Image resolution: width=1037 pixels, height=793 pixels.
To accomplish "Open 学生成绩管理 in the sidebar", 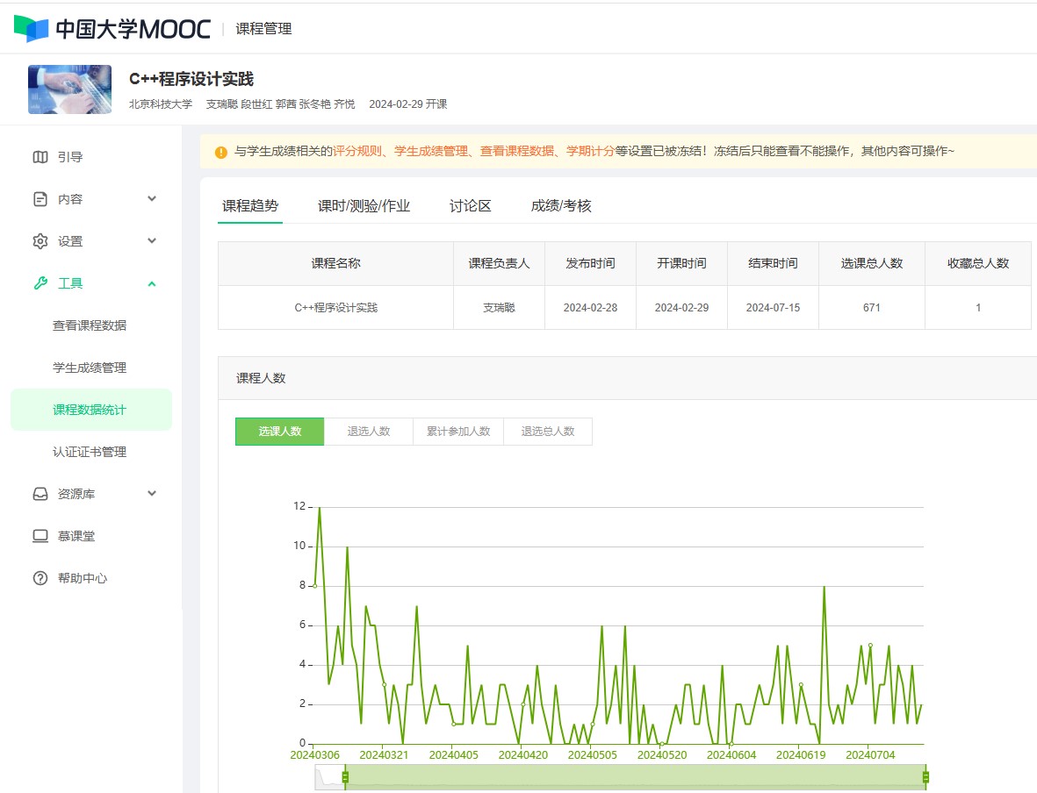I will pos(90,368).
